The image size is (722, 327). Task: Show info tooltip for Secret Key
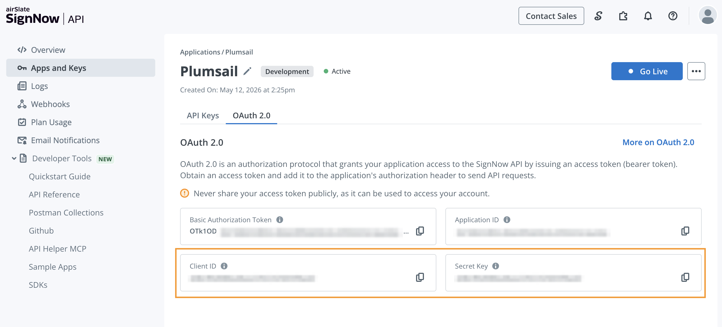pos(496,266)
